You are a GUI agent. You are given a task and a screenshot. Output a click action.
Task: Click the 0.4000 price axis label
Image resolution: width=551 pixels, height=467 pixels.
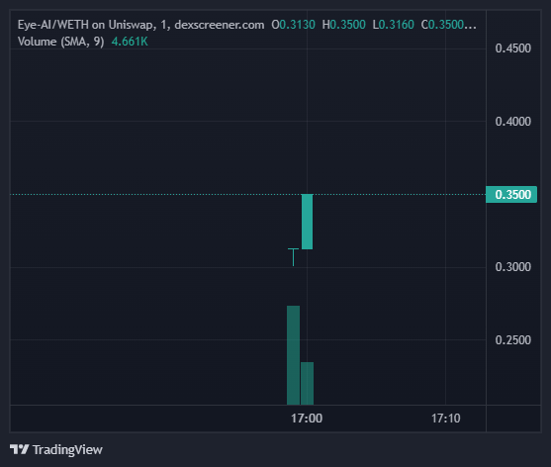coord(512,122)
